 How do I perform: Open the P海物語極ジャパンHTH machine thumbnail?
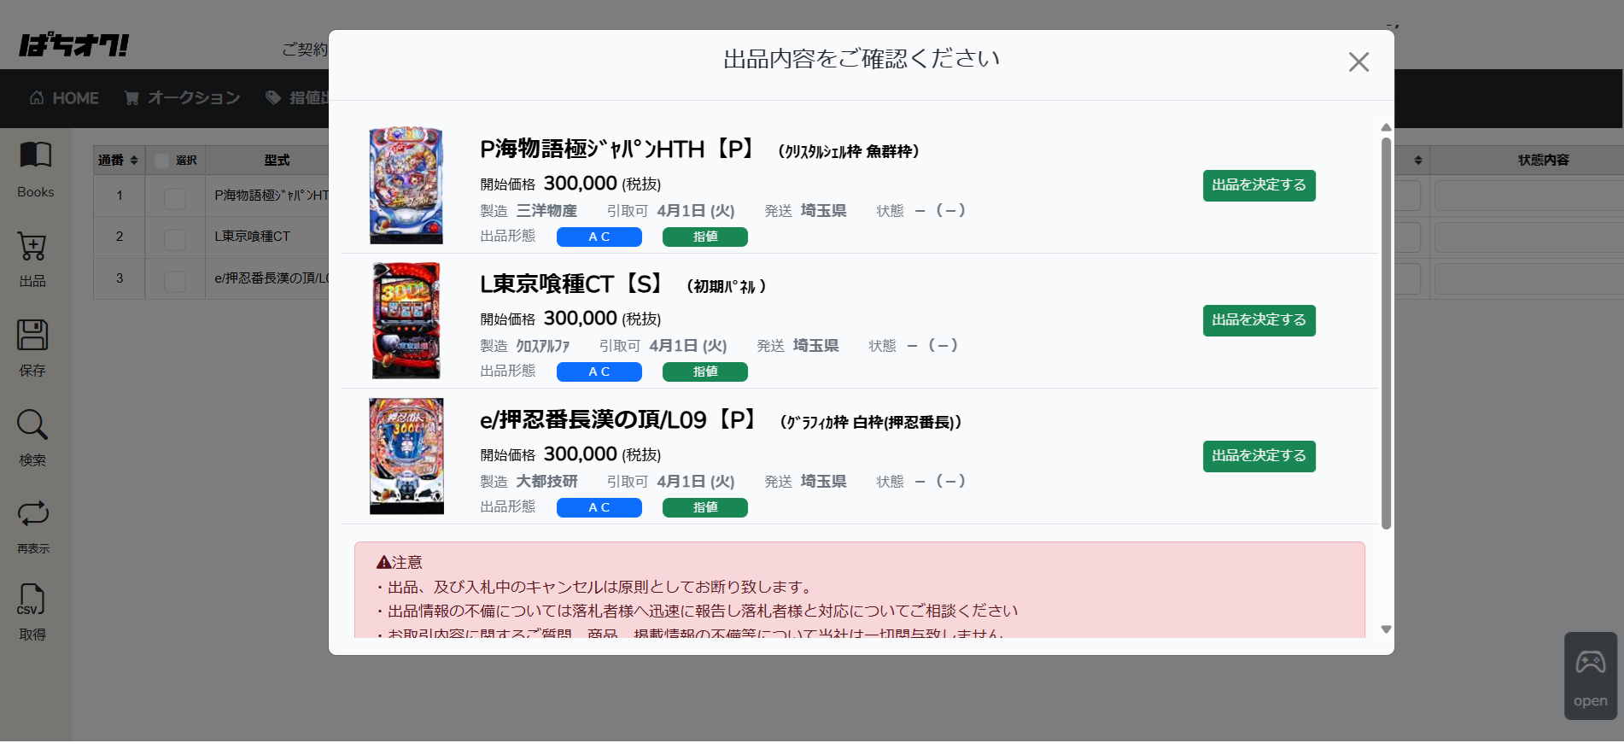tap(406, 185)
